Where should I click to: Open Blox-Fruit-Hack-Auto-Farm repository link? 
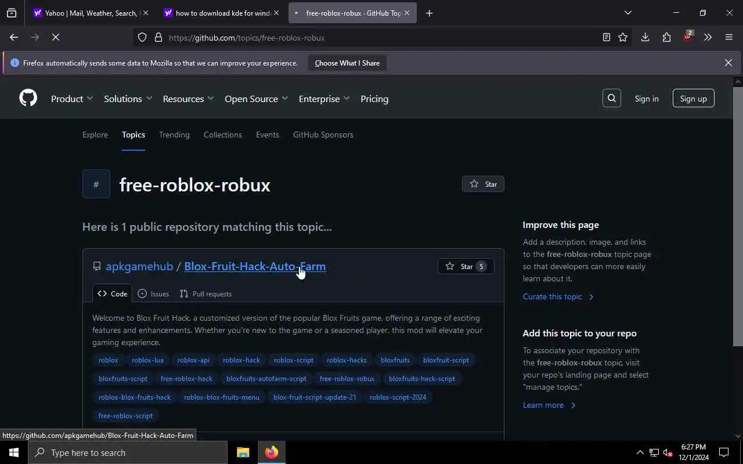tap(255, 266)
